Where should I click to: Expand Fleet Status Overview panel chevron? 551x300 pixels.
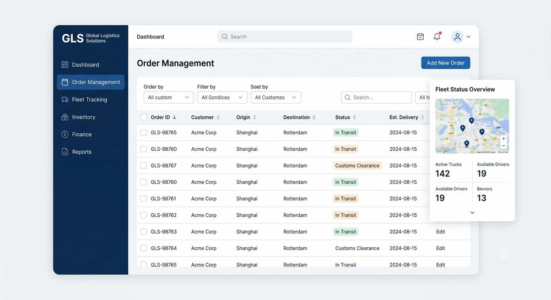(472, 212)
